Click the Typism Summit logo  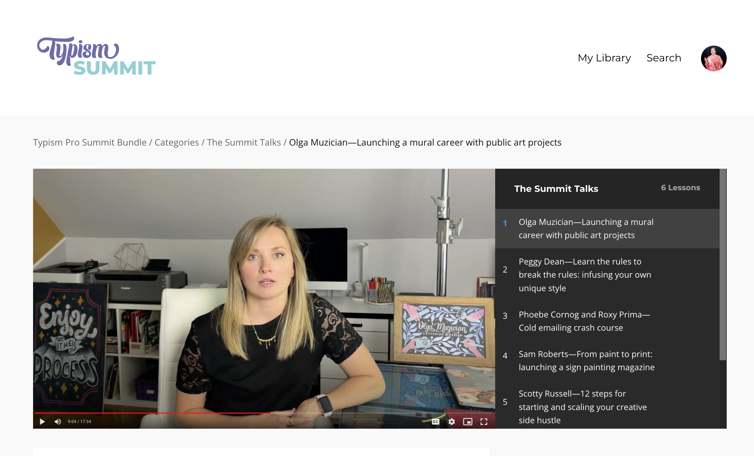point(96,56)
